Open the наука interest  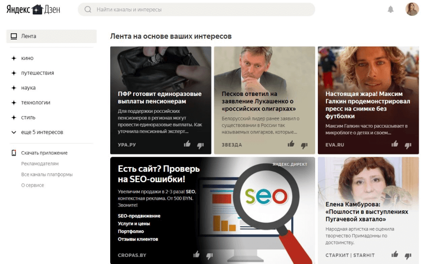(x=28, y=88)
